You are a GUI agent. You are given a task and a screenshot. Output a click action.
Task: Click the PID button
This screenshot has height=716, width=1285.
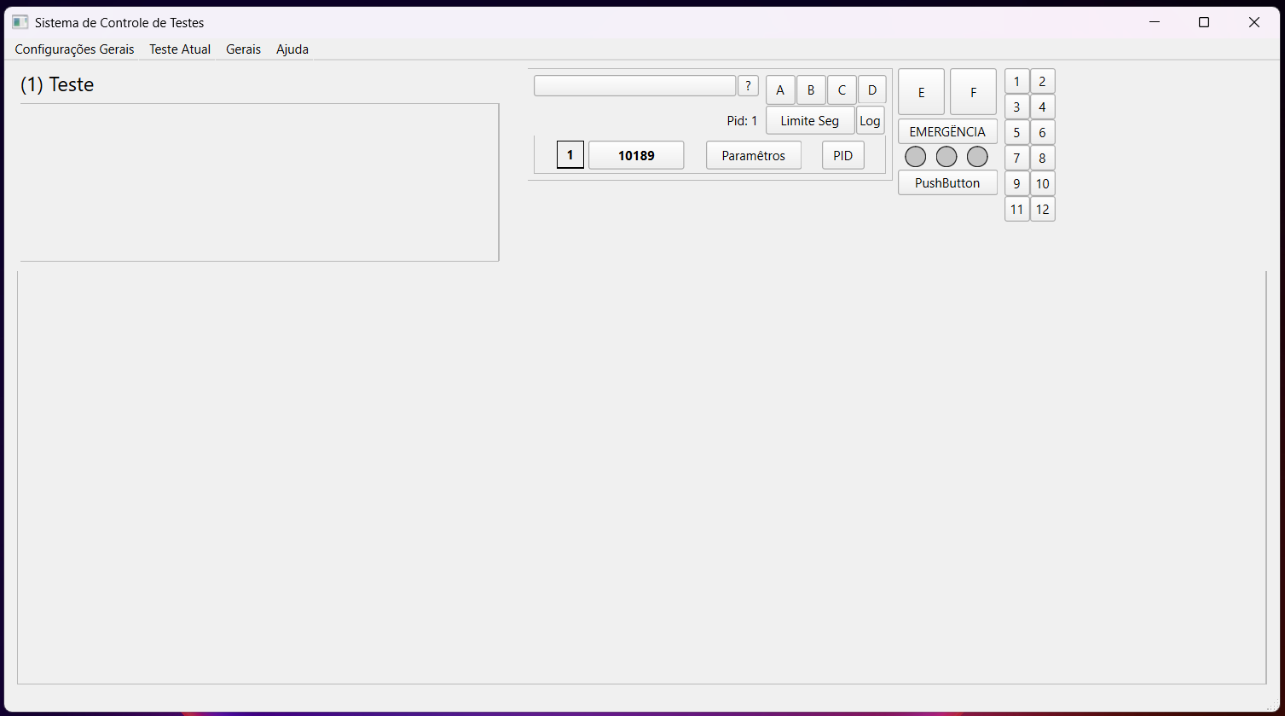[x=842, y=156]
